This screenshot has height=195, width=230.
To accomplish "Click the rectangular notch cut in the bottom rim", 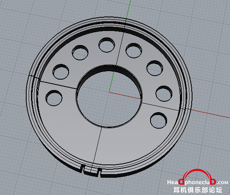I will [91, 170].
